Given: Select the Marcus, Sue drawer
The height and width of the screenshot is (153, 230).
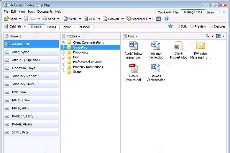Looking at the screenshot, I should (x=31, y=100).
